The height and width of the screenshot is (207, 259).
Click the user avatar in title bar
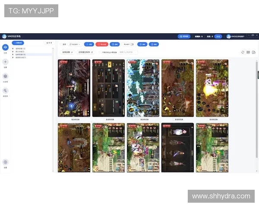[229, 37]
